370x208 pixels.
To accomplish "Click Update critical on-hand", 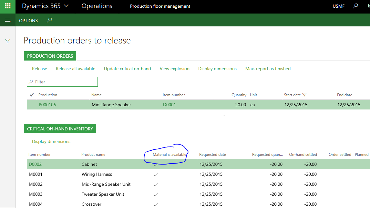I will click(x=127, y=69).
